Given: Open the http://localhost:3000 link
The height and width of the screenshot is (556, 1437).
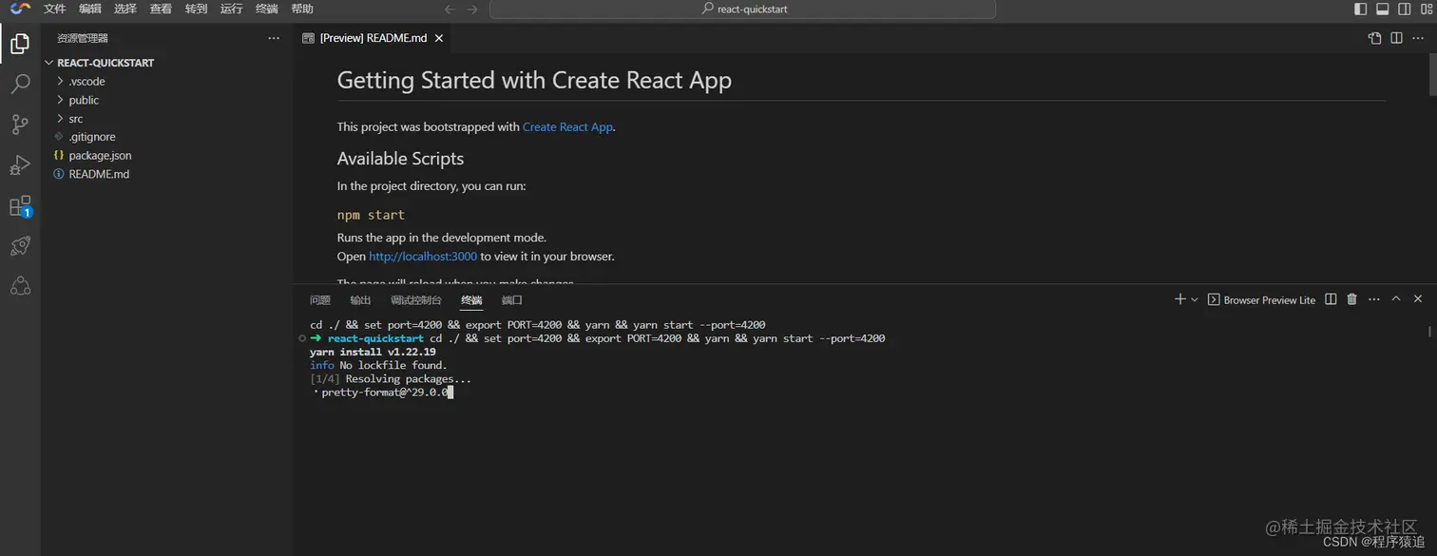Looking at the screenshot, I should tap(423, 257).
